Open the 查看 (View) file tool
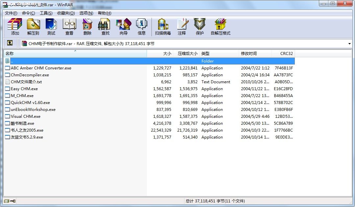Screen dimensions: 355x207 (x=69, y=26)
